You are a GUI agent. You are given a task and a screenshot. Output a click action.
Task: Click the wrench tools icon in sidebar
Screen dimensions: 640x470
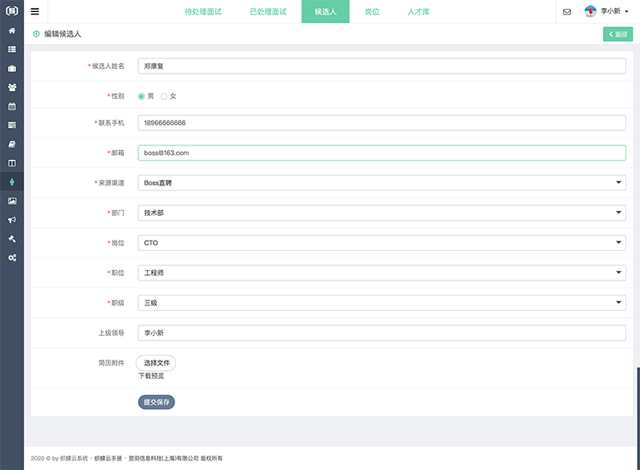pyautogui.click(x=10, y=237)
